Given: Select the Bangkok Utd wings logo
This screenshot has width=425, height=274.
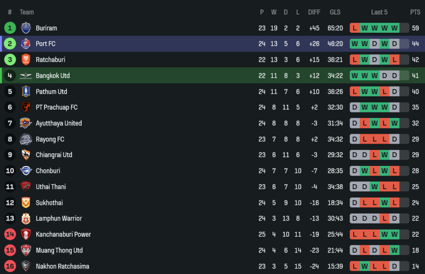Looking at the screenshot, I should tap(26, 76).
